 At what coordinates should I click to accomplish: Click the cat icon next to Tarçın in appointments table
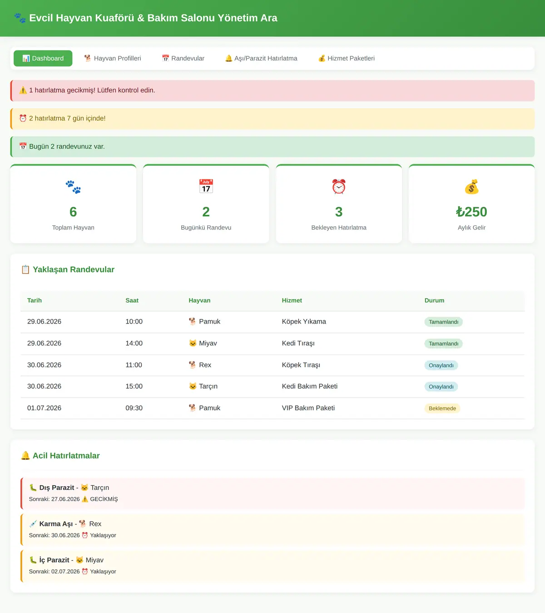(x=193, y=386)
